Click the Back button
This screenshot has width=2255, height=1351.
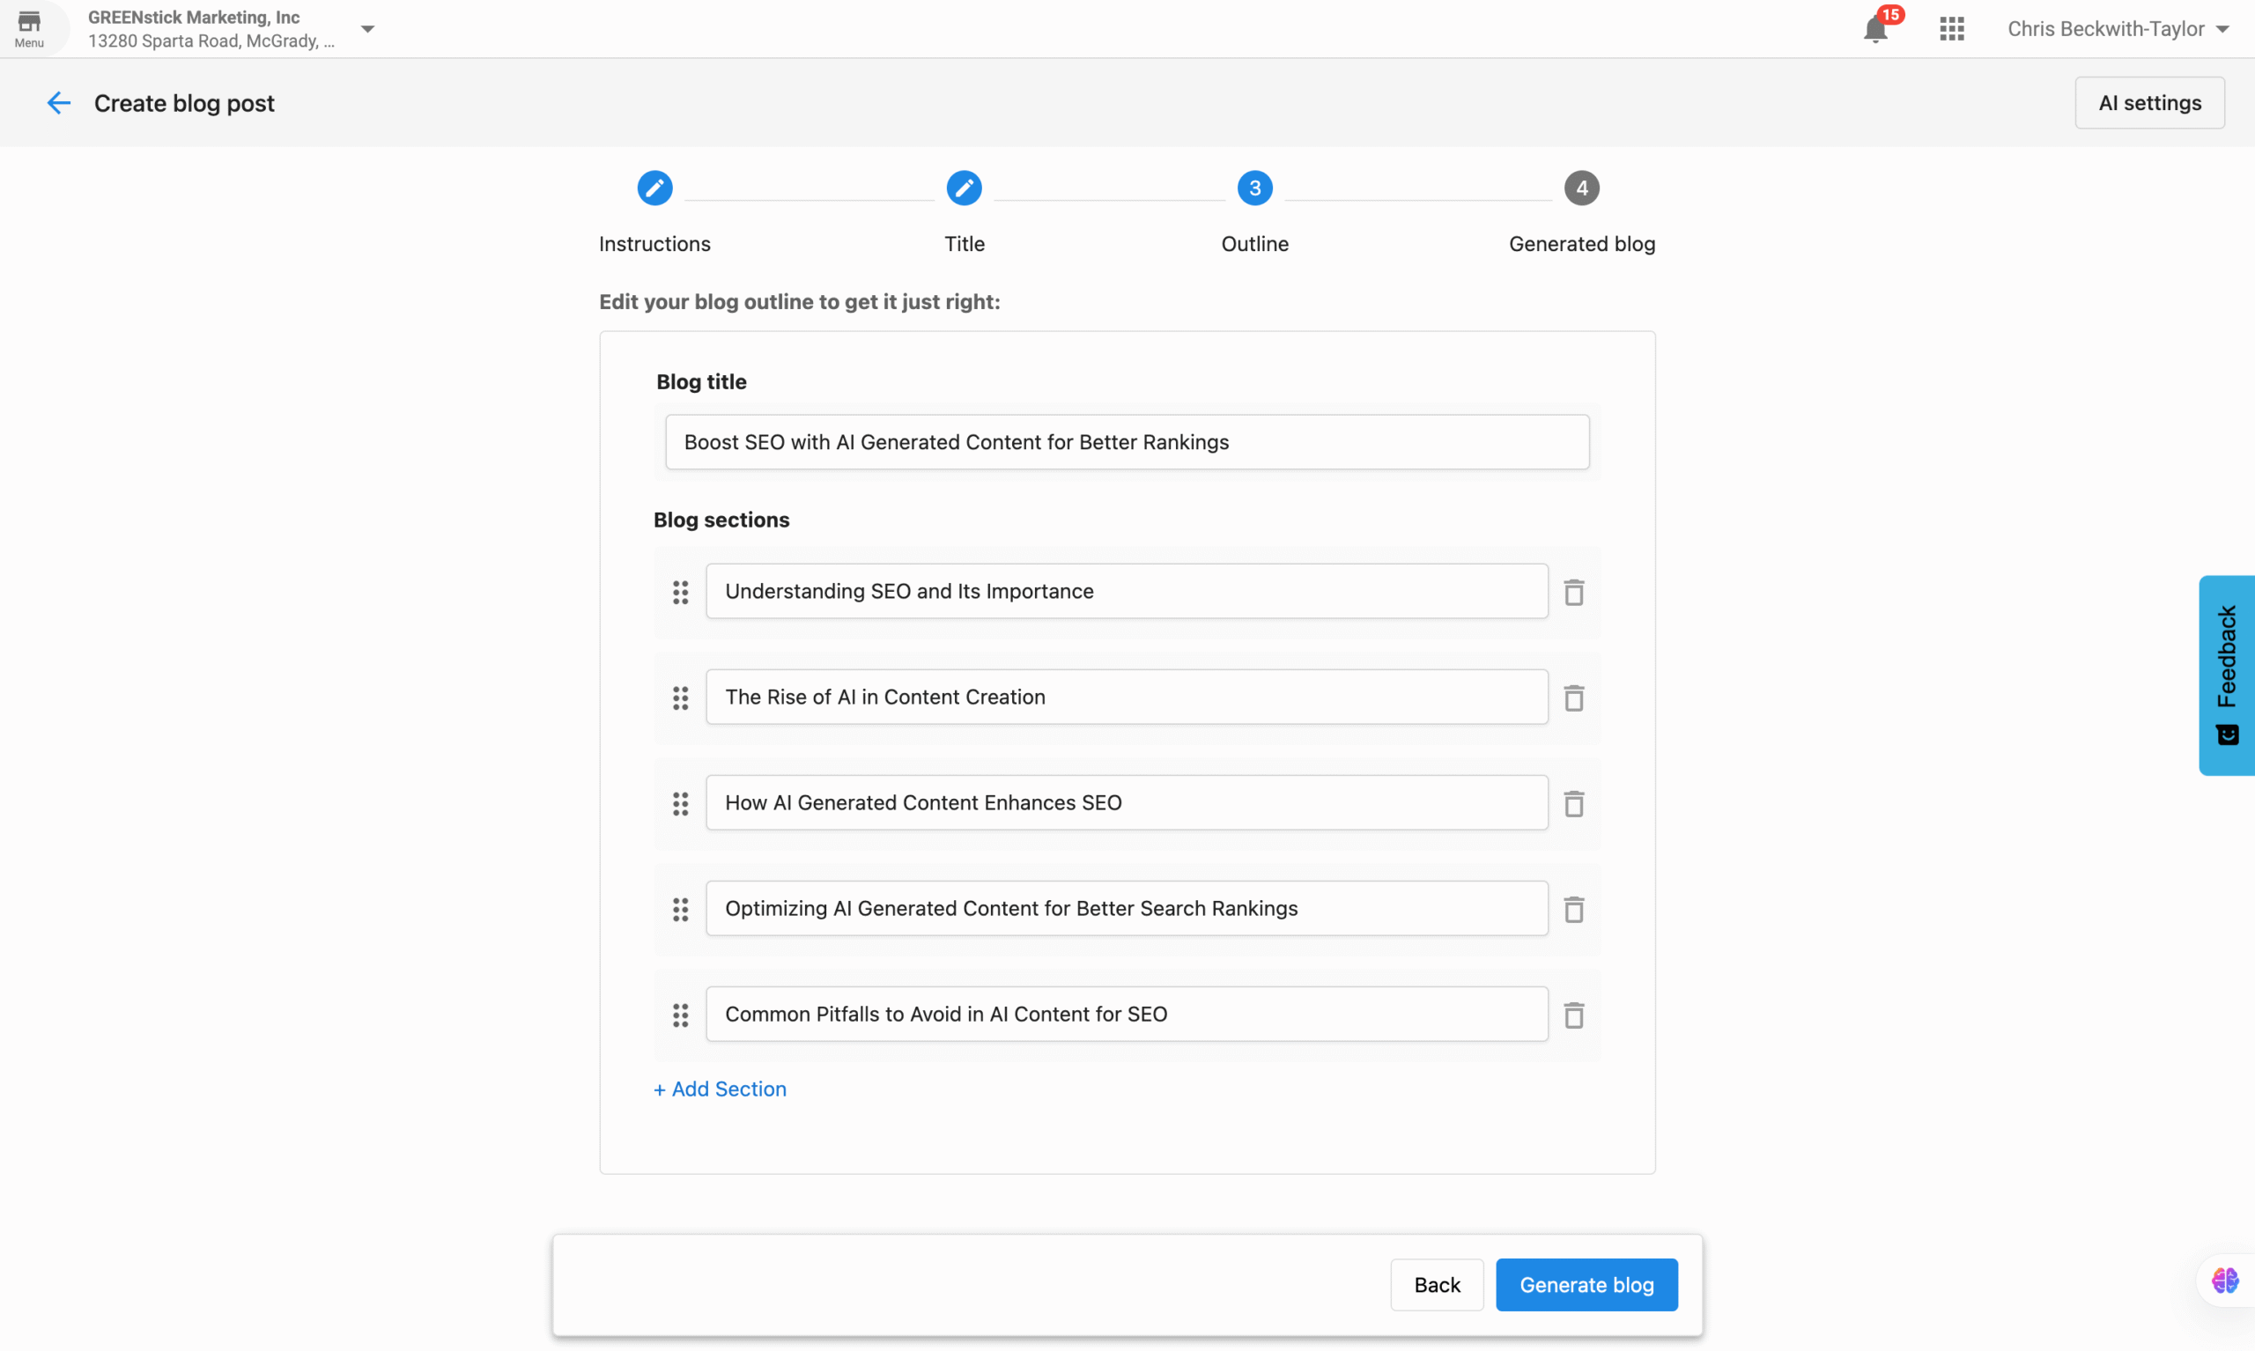coord(1437,1285)
